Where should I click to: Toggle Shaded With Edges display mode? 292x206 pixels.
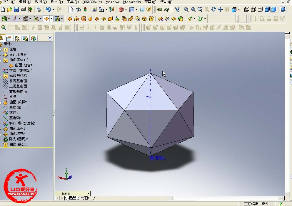[x=267, y=9]
